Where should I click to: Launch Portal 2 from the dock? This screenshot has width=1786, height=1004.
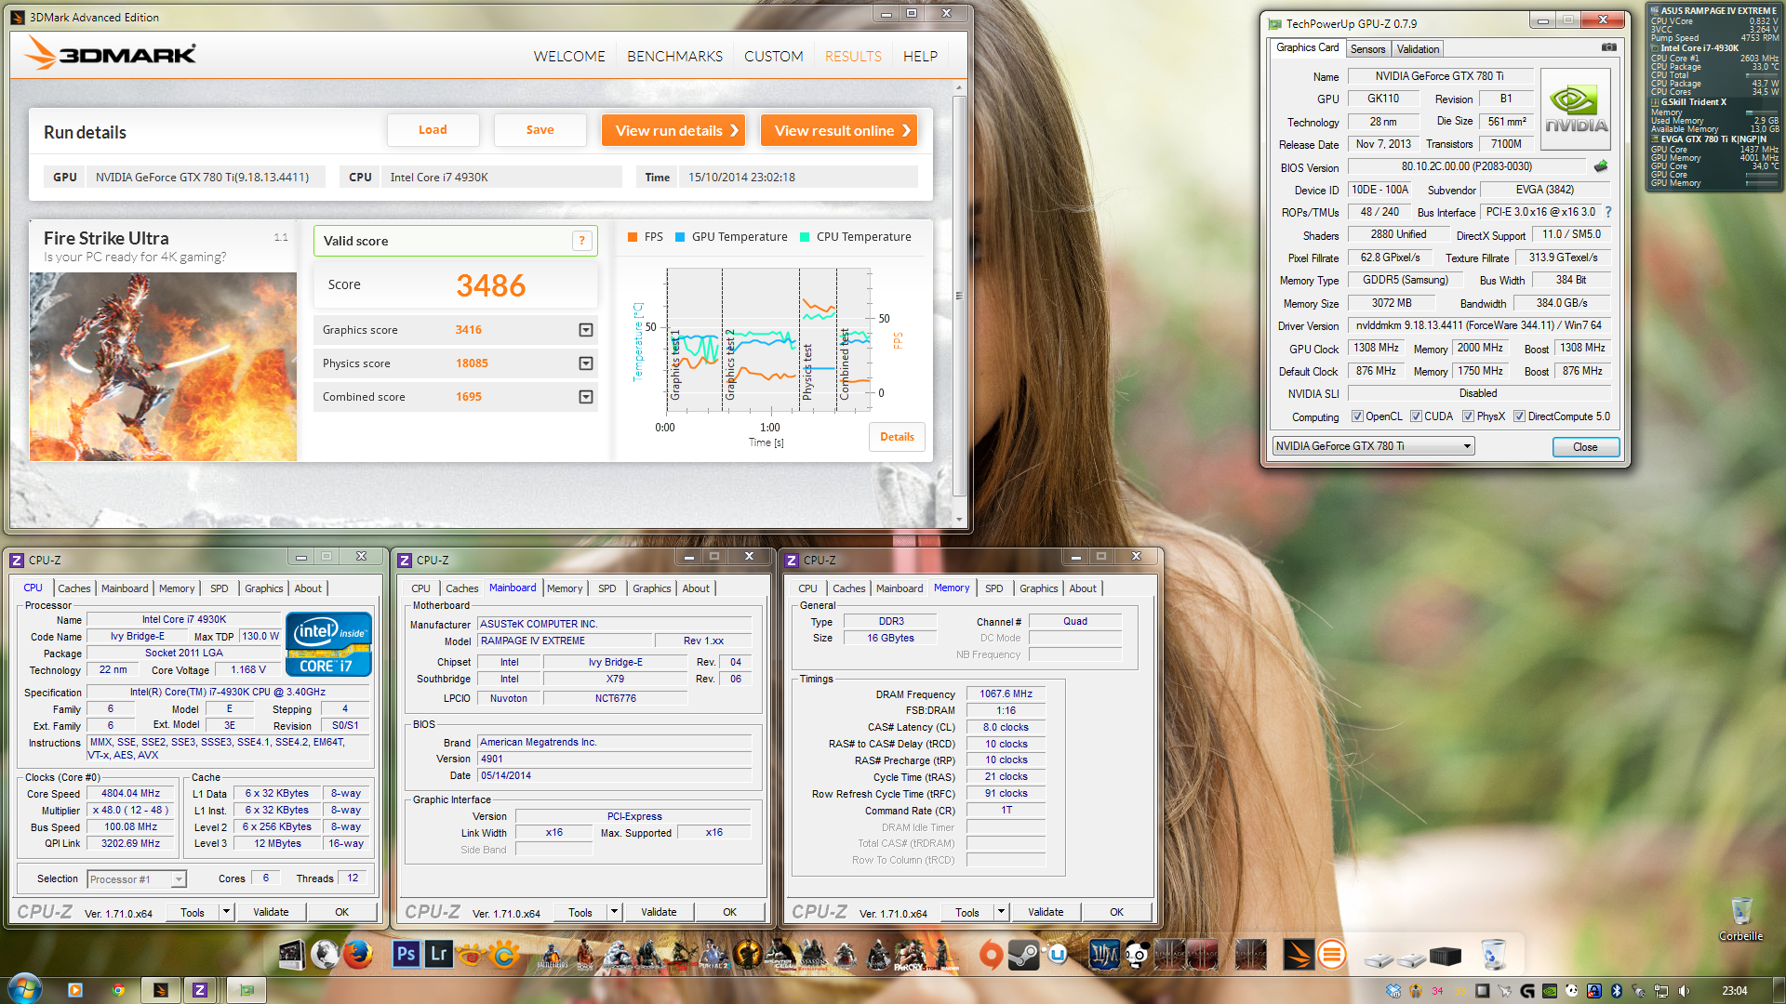[x=714, y=956]
